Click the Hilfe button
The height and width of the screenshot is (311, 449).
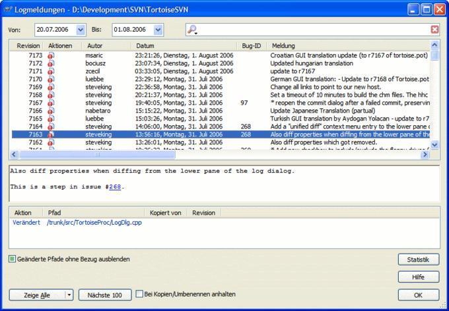[x=419, y=277]
